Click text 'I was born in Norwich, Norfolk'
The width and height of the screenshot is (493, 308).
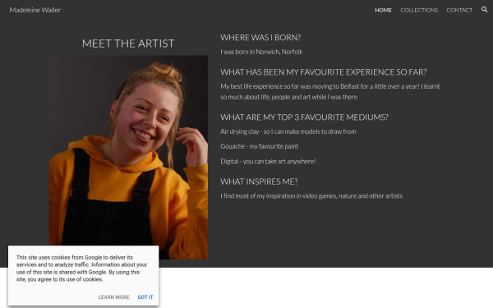click(x=261, y=52)
